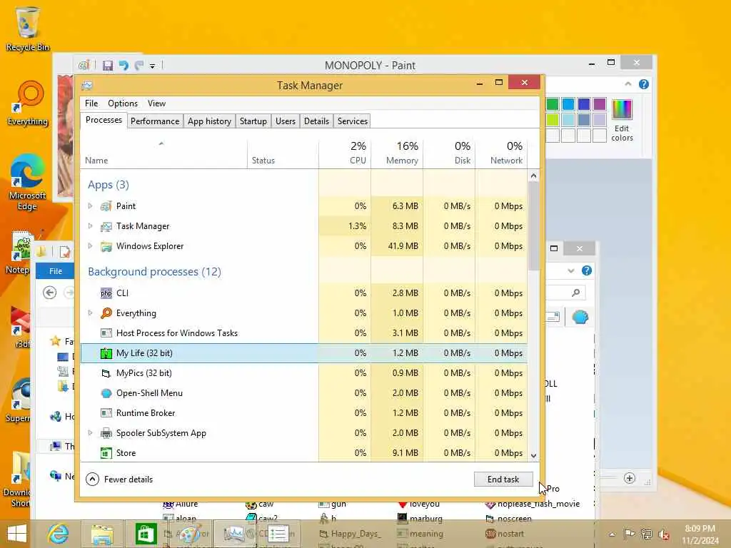731x548 pixels.
Task: Show hidden tray icons arrow
Action: point(612,534)
